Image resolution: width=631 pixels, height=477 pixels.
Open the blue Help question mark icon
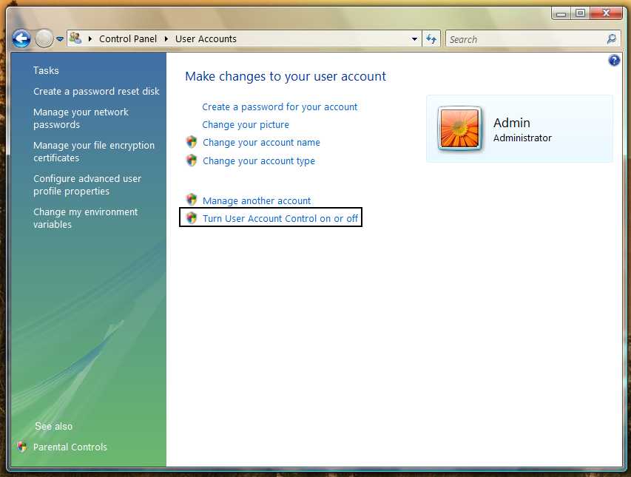coord(614,61)
